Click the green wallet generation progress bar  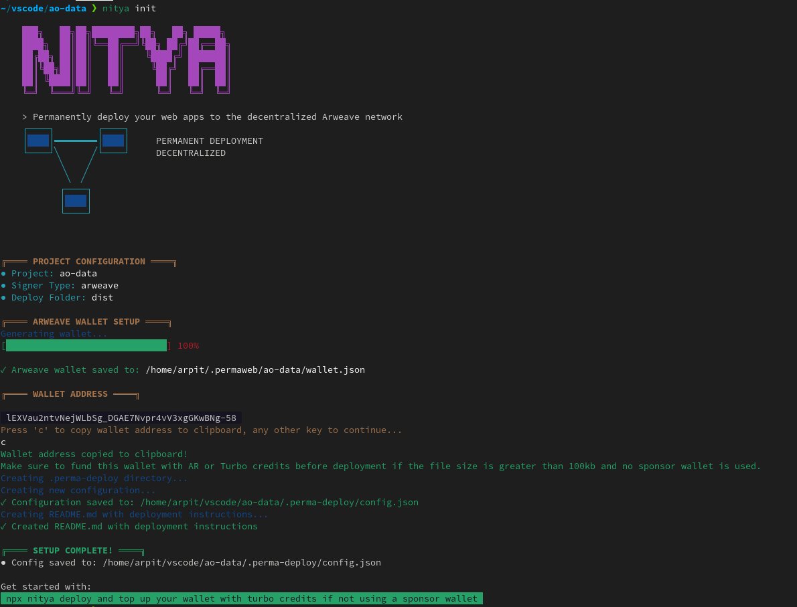(86, 345)
